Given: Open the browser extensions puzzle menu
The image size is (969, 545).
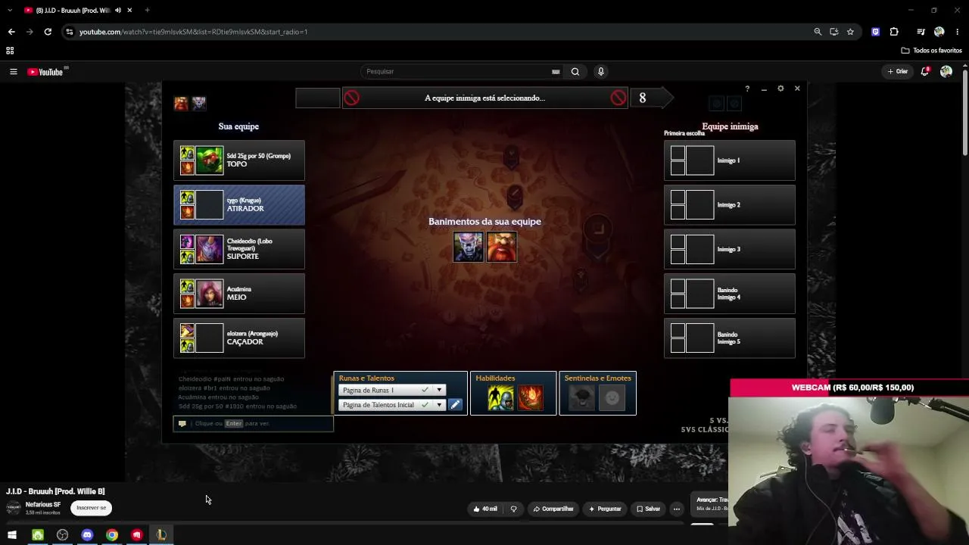Looking at the screenshot, I should click(894, 32).
